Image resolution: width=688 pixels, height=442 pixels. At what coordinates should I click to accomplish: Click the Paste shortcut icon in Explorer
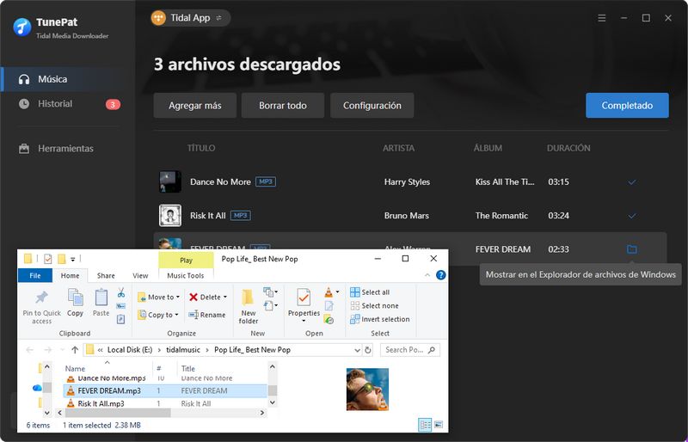(121, 319)
